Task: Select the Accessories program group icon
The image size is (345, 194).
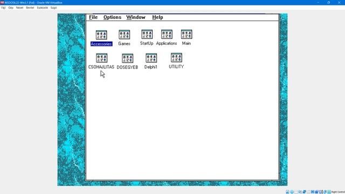Action: pos(101,34)
